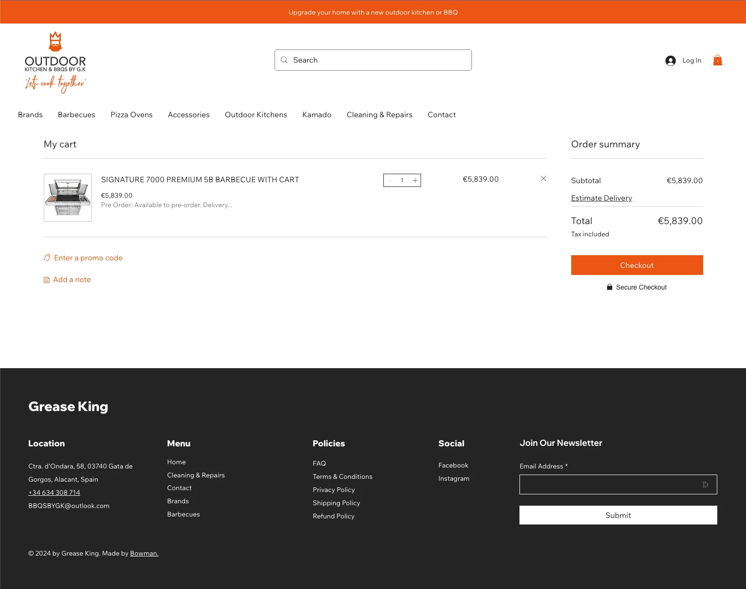Viewport: 746px width, 589px height.
Task: Open footer Barbecues link
Action: (x=184, y=514)
